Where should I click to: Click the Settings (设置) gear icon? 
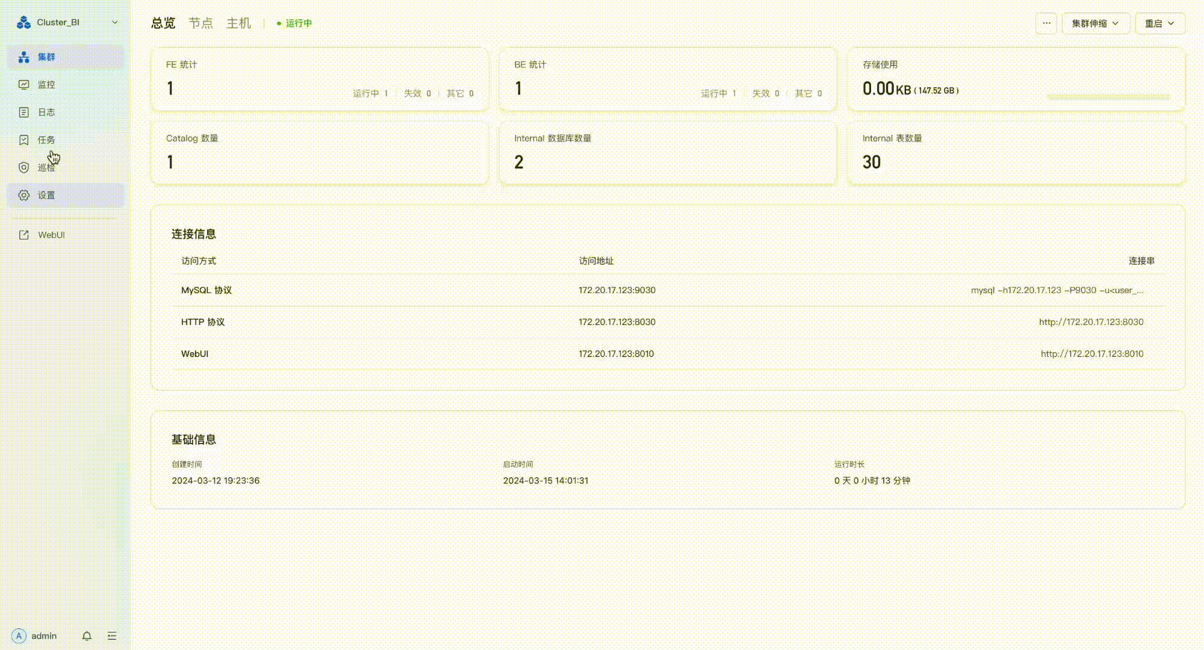pyautogui.click(x=24, y=196)
